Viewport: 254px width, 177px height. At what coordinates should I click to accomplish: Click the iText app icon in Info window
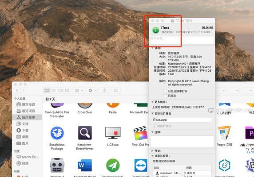click(x=156, y=30)
